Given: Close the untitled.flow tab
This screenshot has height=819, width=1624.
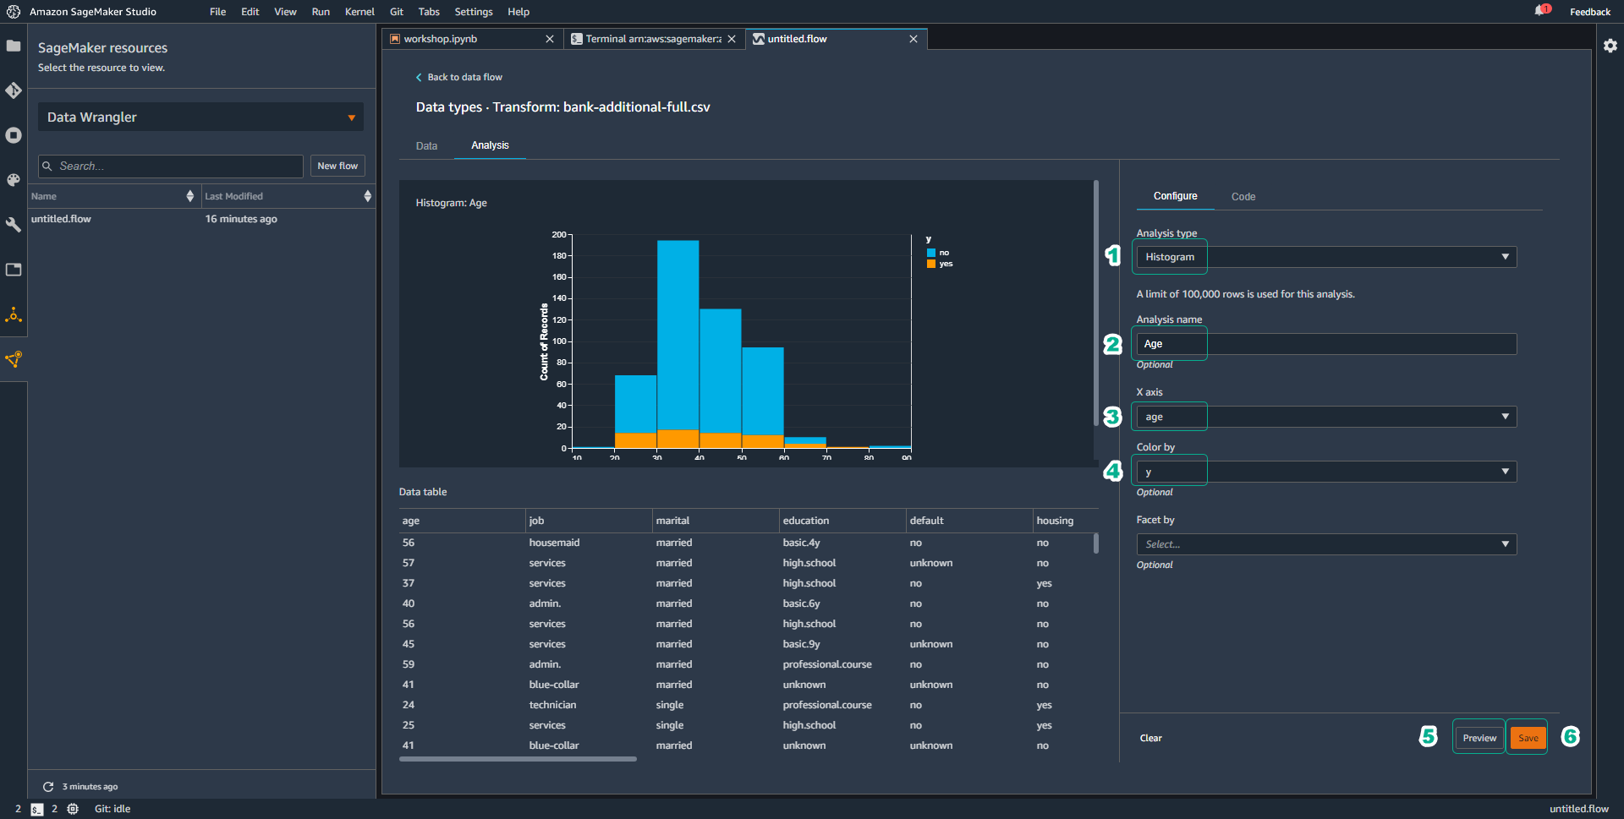Looking at the screenshot, I should point(913,39).
